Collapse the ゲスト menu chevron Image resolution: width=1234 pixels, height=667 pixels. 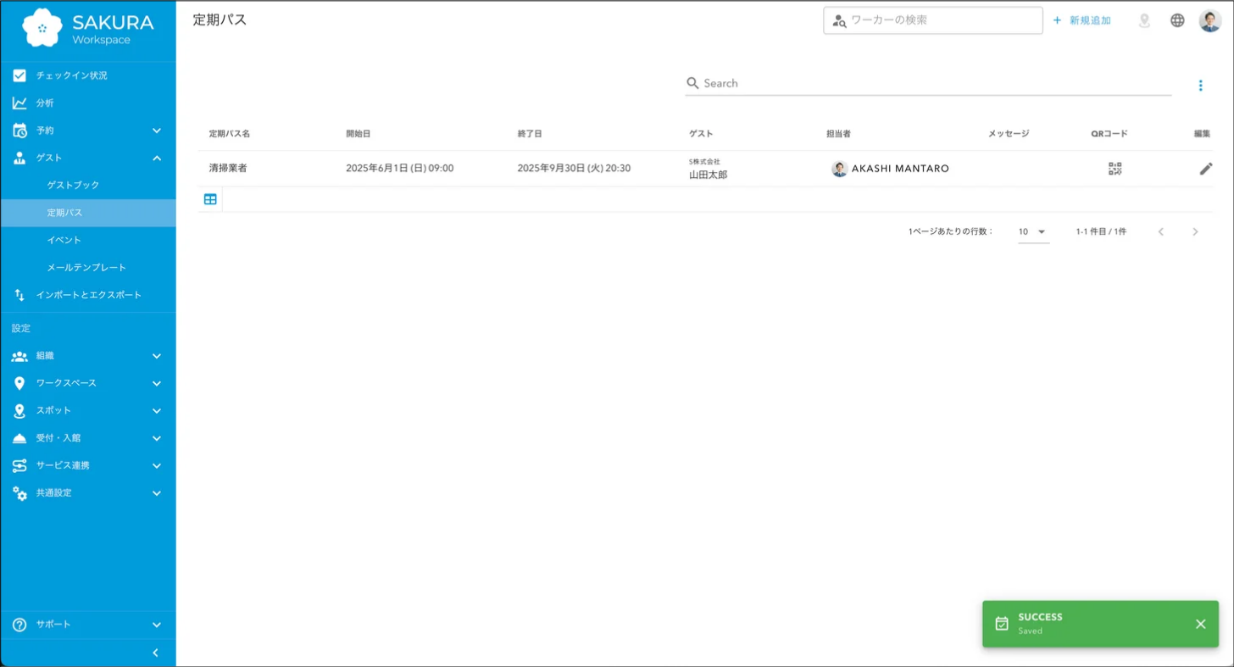(x=156, y=158)
